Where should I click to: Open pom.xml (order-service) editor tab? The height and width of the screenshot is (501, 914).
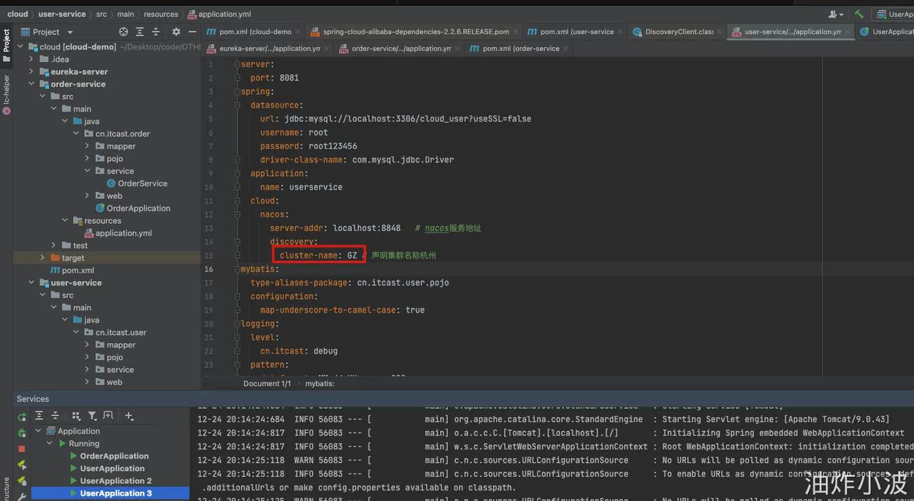(x=520, y=48)
